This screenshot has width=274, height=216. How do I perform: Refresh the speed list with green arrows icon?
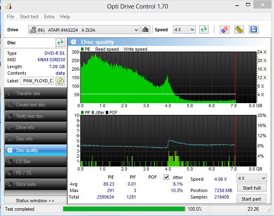[204, 30]
